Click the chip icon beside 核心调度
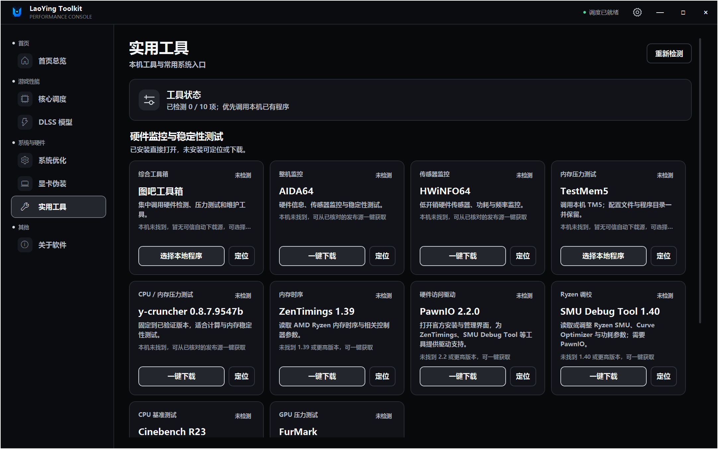Image resolution: width=718 pixels, height=449 pixels. click(25, 99)
